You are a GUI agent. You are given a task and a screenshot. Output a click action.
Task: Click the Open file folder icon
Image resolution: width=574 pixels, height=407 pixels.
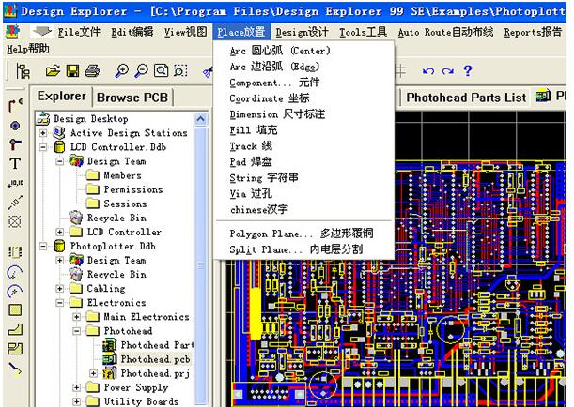pyautogui.click(x=53, y=71)
